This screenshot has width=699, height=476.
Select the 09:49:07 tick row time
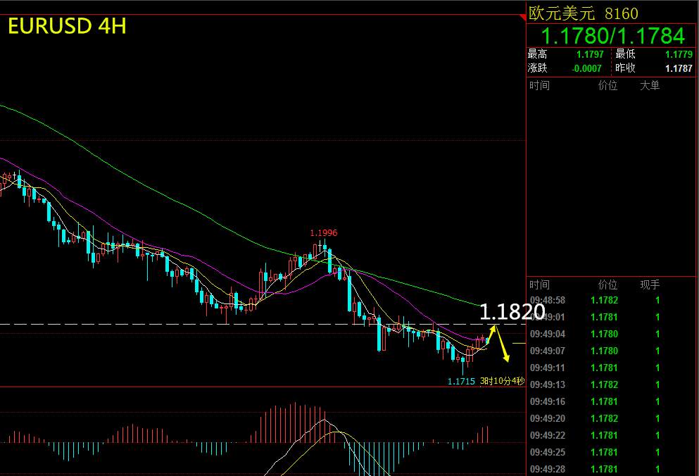(548, 351)
